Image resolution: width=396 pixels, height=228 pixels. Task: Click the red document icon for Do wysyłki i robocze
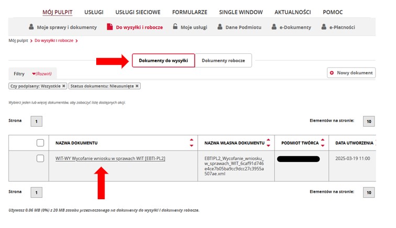coord(110,27)
